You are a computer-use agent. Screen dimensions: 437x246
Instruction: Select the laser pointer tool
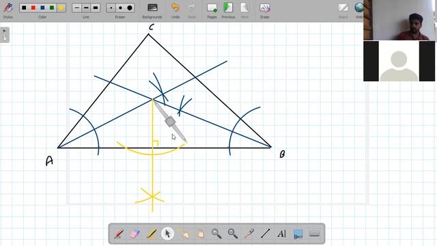click(x=249, y=234)
